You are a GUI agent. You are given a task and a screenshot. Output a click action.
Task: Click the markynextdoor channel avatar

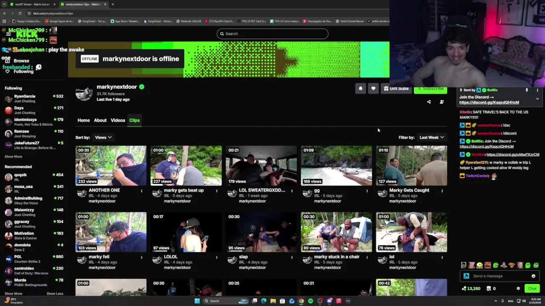(x=84, y=93)
